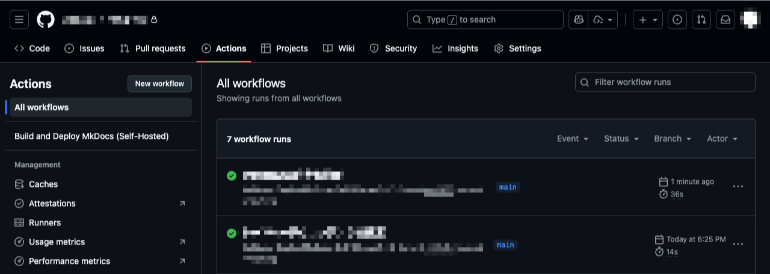Open options menu for first workflow run
This screenshot has width=770, height=274.
point(738,186)
